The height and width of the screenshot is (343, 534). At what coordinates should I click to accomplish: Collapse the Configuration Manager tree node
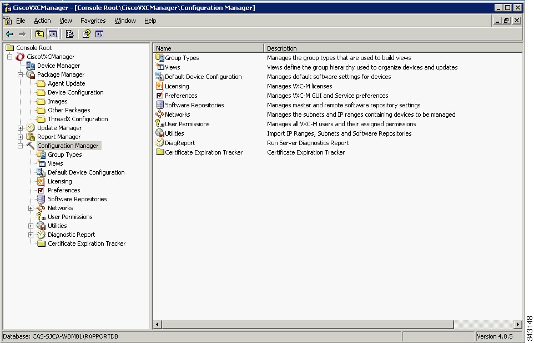coord(21,146)
